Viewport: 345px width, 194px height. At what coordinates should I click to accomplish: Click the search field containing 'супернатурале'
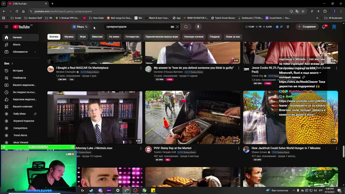[x=137, y=27]
